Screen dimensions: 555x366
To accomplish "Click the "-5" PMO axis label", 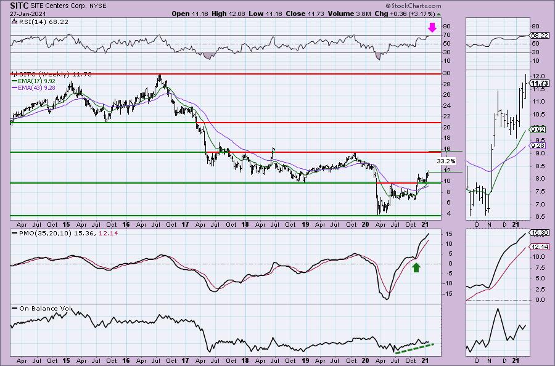I will pyautogui.click(x=448, y=274).
